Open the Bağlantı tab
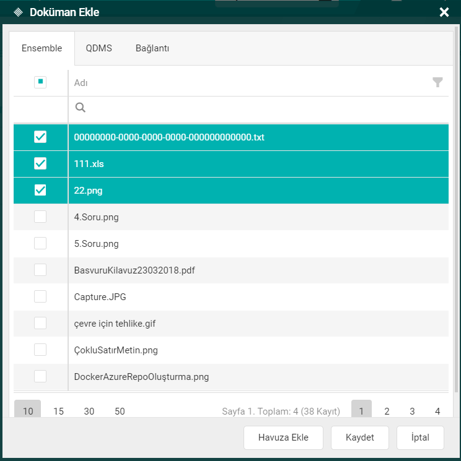This screenshot has width=461, height=461. click(152, 48)
